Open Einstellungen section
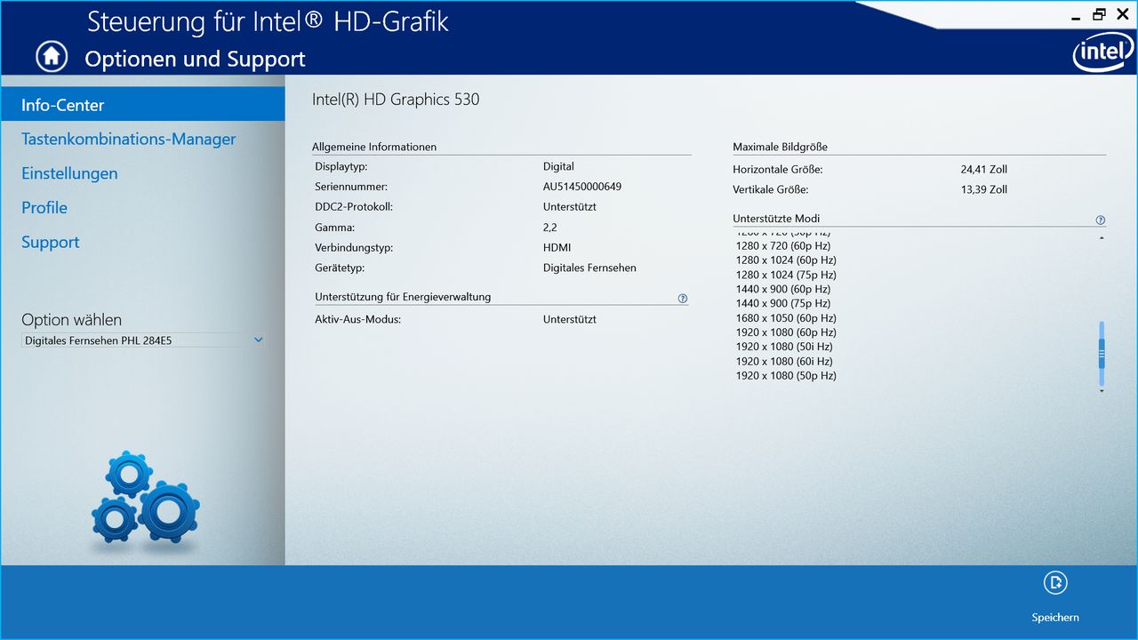This screenshot has width=1138, height=640. click(x=69, y=173)
